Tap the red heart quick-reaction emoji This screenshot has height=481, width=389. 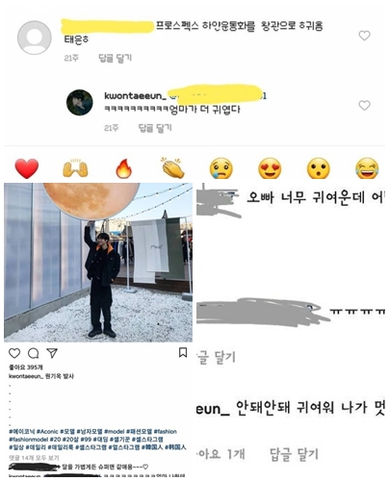[x=27, y=168]
